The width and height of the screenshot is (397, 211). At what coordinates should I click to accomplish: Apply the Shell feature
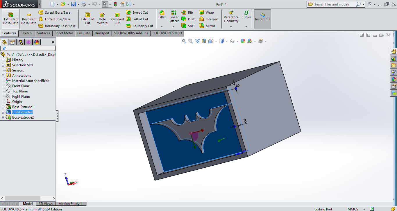(189, 26)
